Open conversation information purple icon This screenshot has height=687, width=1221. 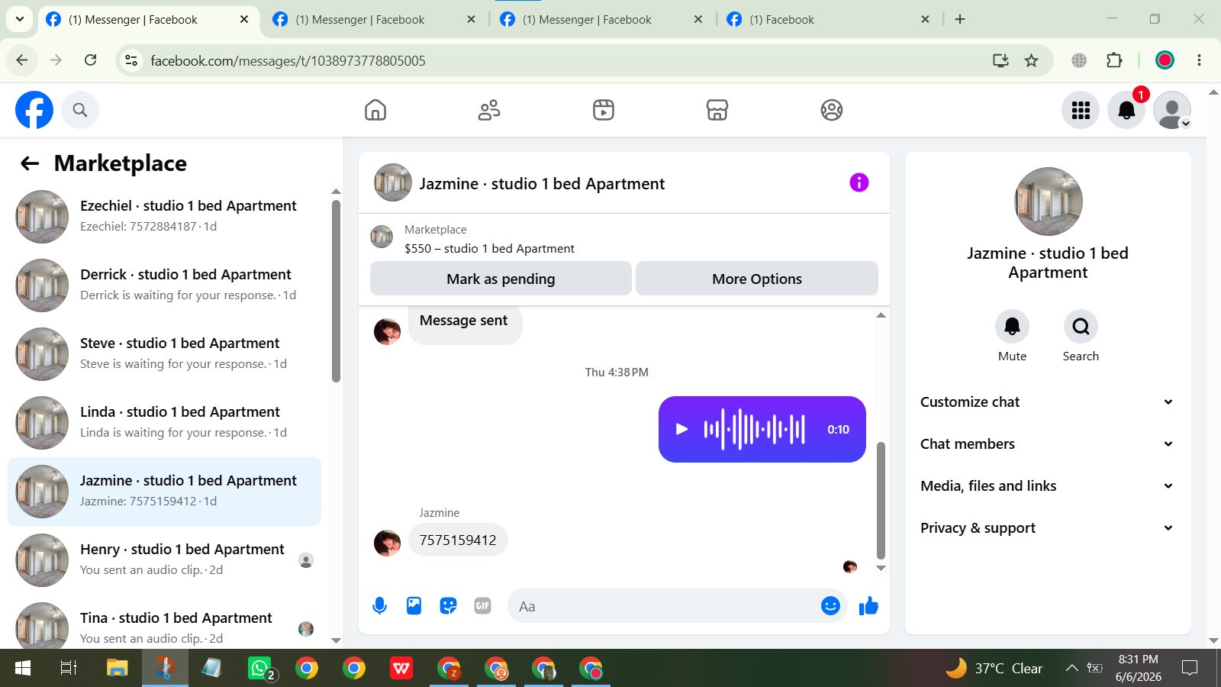pyautogui.click(x=859, y=182)
